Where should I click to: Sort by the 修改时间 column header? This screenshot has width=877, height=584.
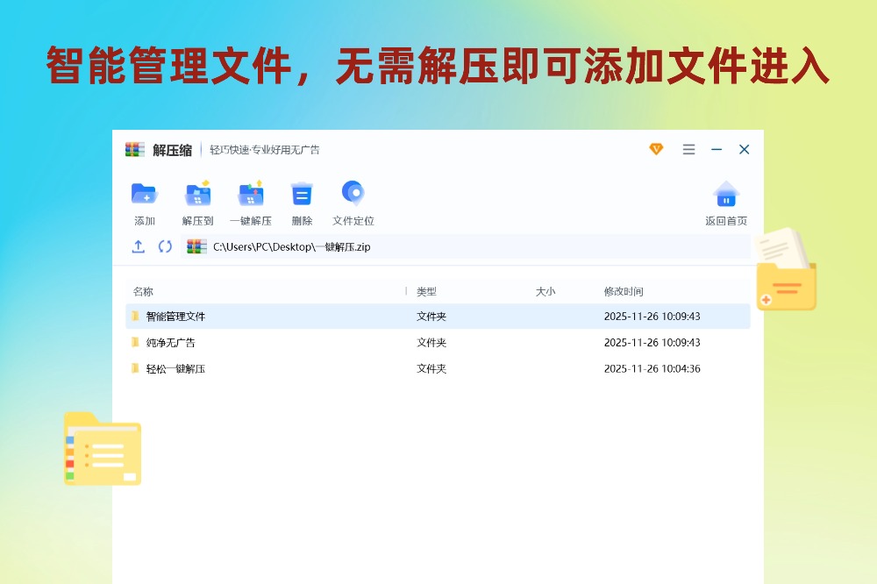(x=624, y=292)
